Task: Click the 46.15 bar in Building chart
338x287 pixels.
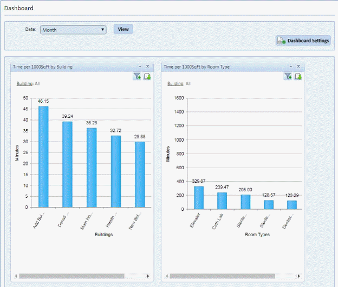Action: point(43,157)
